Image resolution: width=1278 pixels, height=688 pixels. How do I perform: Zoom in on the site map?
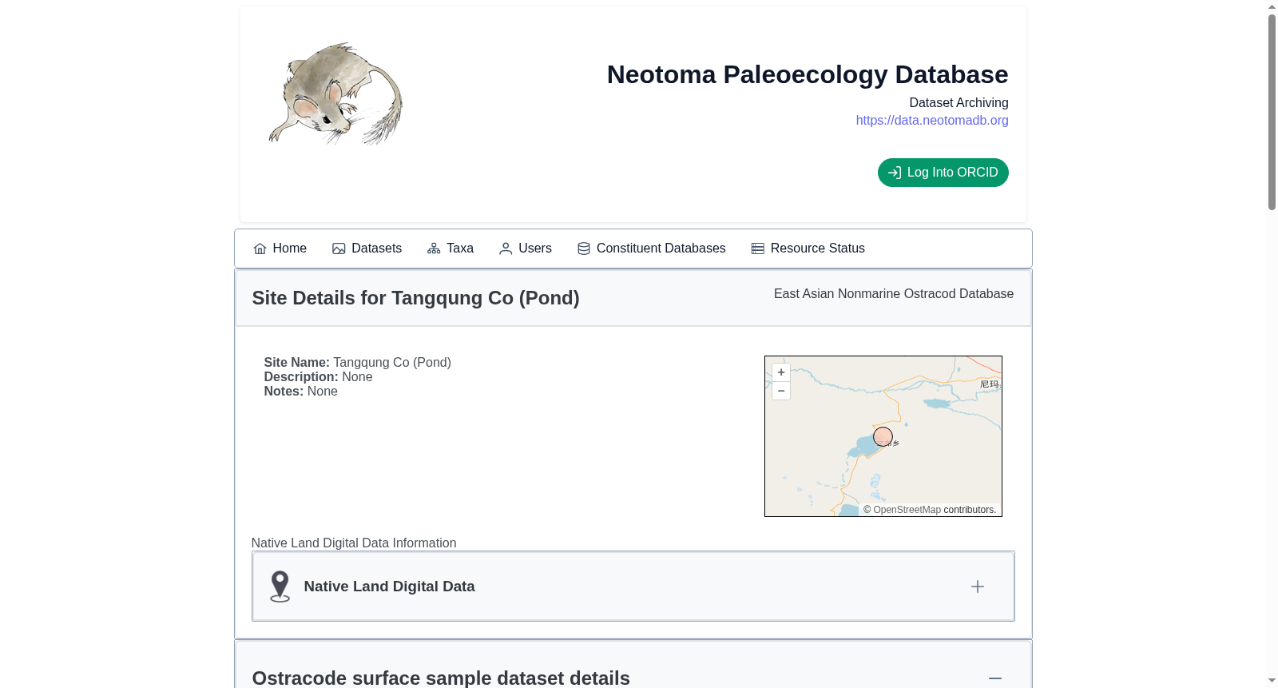coord(781,372)
